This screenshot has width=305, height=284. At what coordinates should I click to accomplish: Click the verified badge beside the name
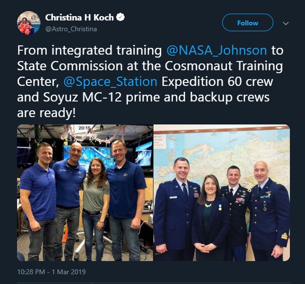click(121, 17)
